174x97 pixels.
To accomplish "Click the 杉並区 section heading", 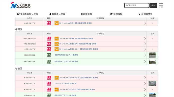I will 19,68.
